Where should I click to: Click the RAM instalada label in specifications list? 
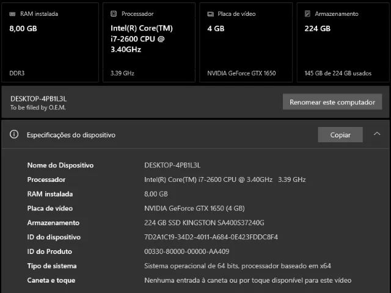click(x=50, y=194)
